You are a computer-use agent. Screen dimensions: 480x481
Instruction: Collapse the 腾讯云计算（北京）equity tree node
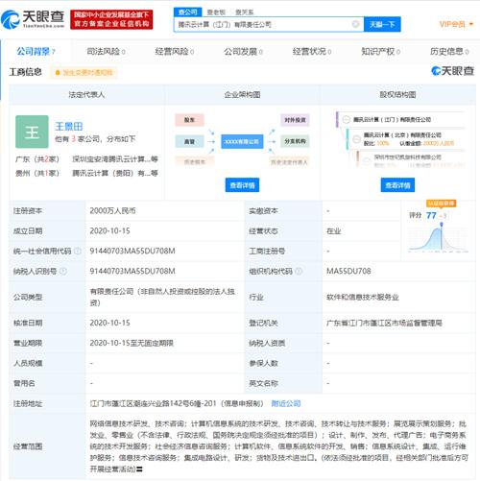coord(356,139)
